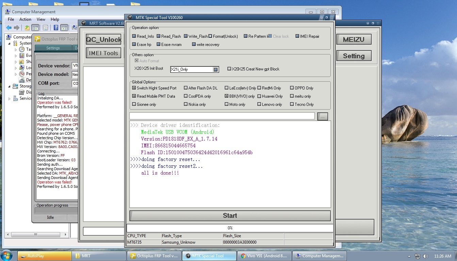457x261 pixels.
Task: Click the QC_Unlock button in MRT Software
Action: coord(103,39)
